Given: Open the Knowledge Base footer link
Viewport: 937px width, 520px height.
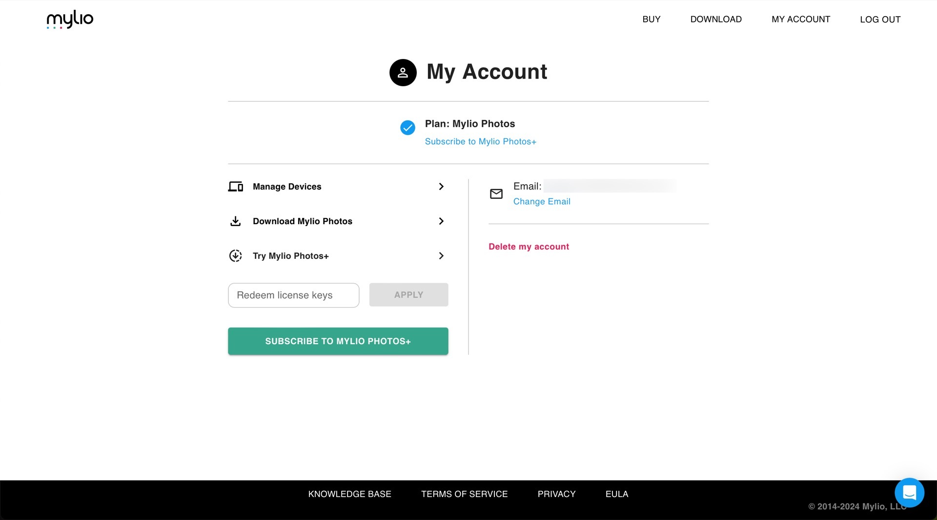Looking at the screenshot, I should pos(349,494).
